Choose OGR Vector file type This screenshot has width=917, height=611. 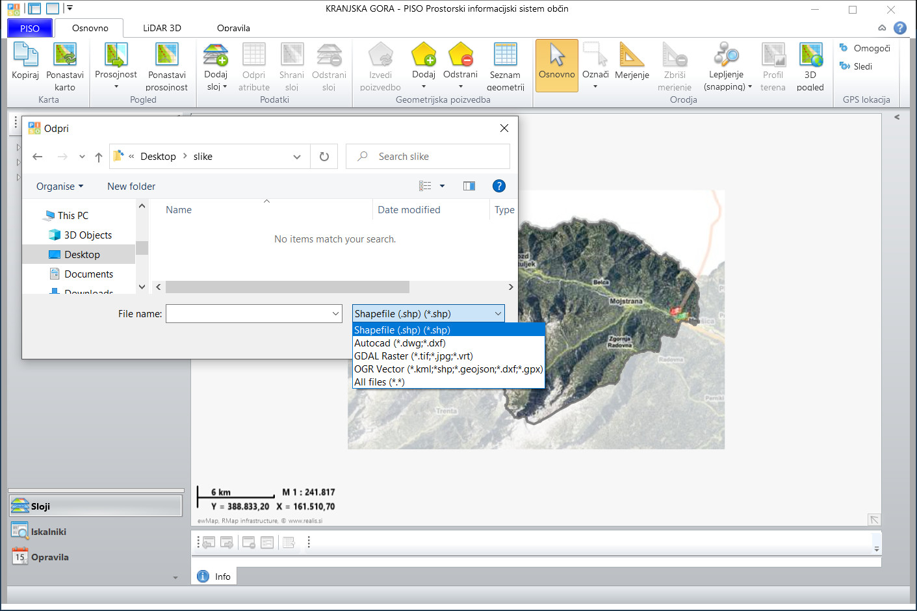448,369
